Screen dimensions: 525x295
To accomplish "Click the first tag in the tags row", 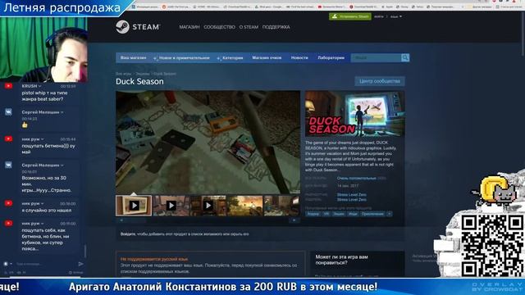I will point(313,214).
